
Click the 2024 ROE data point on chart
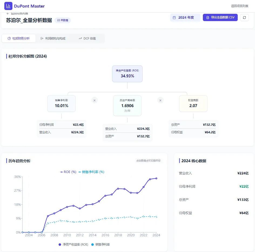(x=156, y=178)
